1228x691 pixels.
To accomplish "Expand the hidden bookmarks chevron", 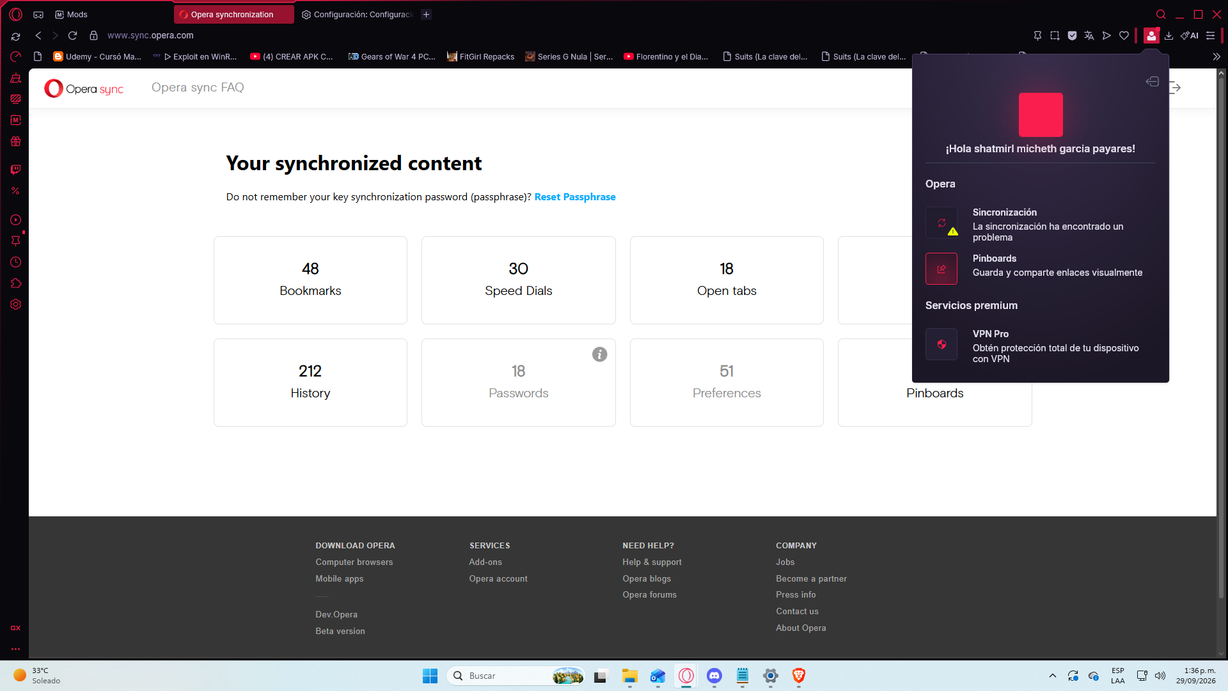I will pos(1216,57).
